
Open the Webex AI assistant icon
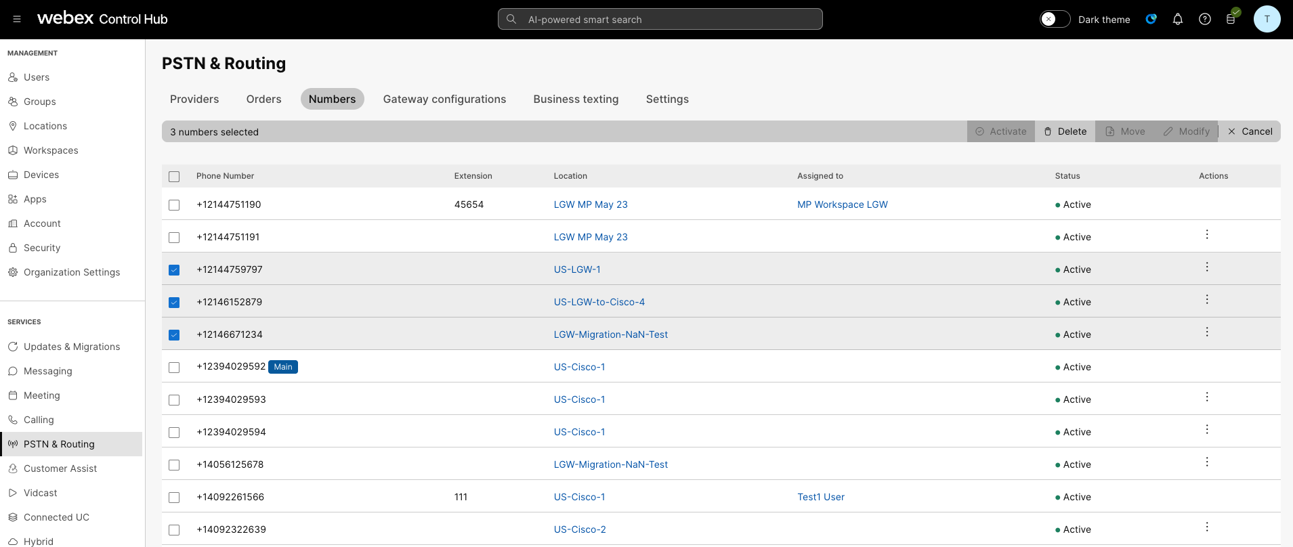click(x=1151, y=19)
